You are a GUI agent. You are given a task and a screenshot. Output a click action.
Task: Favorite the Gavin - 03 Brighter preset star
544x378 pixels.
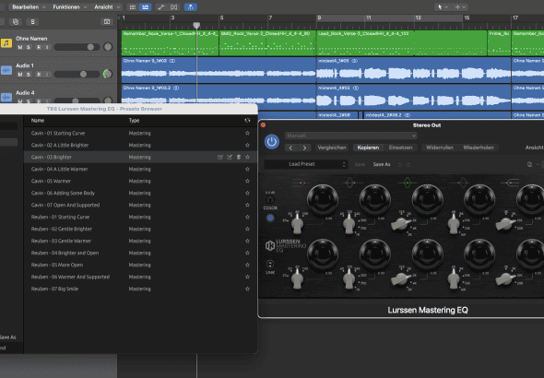click(x=247, y=157)
